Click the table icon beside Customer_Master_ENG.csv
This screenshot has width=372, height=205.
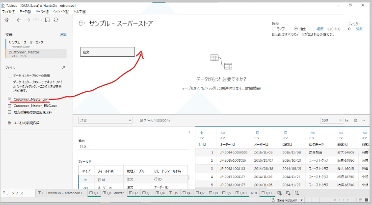9,106
